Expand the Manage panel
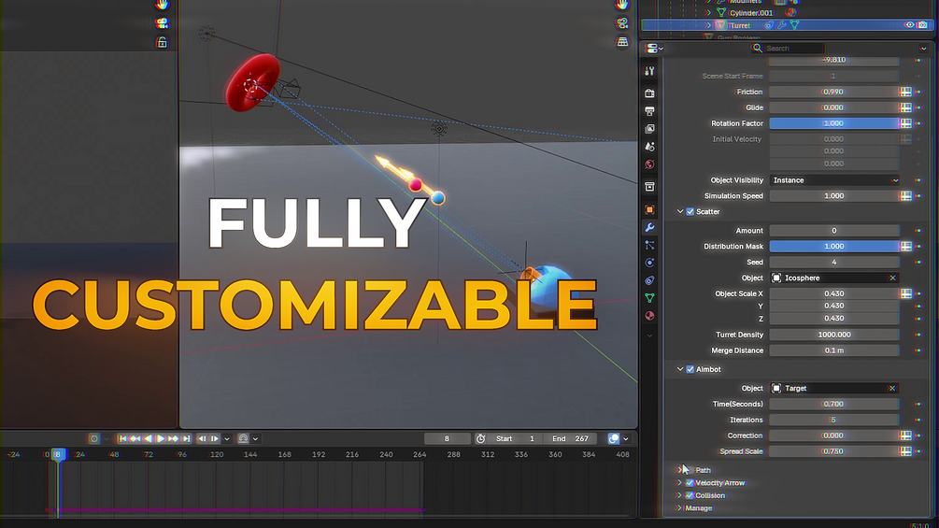The image size is (939, 528). (679, 508)
